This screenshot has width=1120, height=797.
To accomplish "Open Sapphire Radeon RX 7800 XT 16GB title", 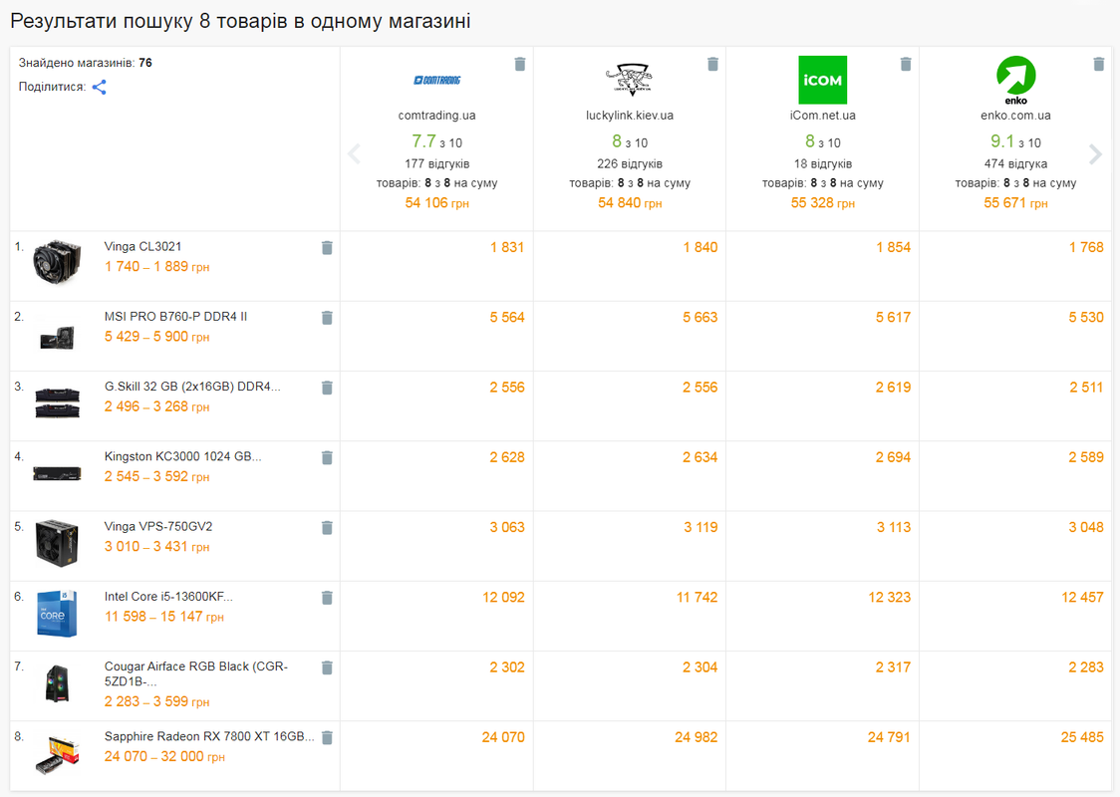I will coord(209,736).
